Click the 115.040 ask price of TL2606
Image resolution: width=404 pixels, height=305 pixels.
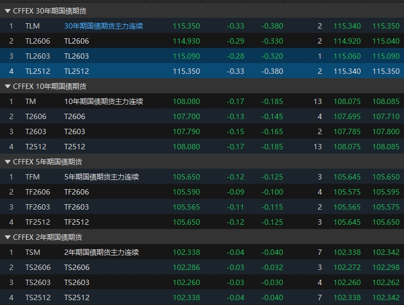click(x=386, y=41)
